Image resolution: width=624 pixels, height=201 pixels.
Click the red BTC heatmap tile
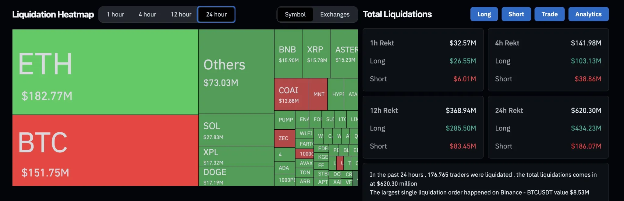point(105,150)
